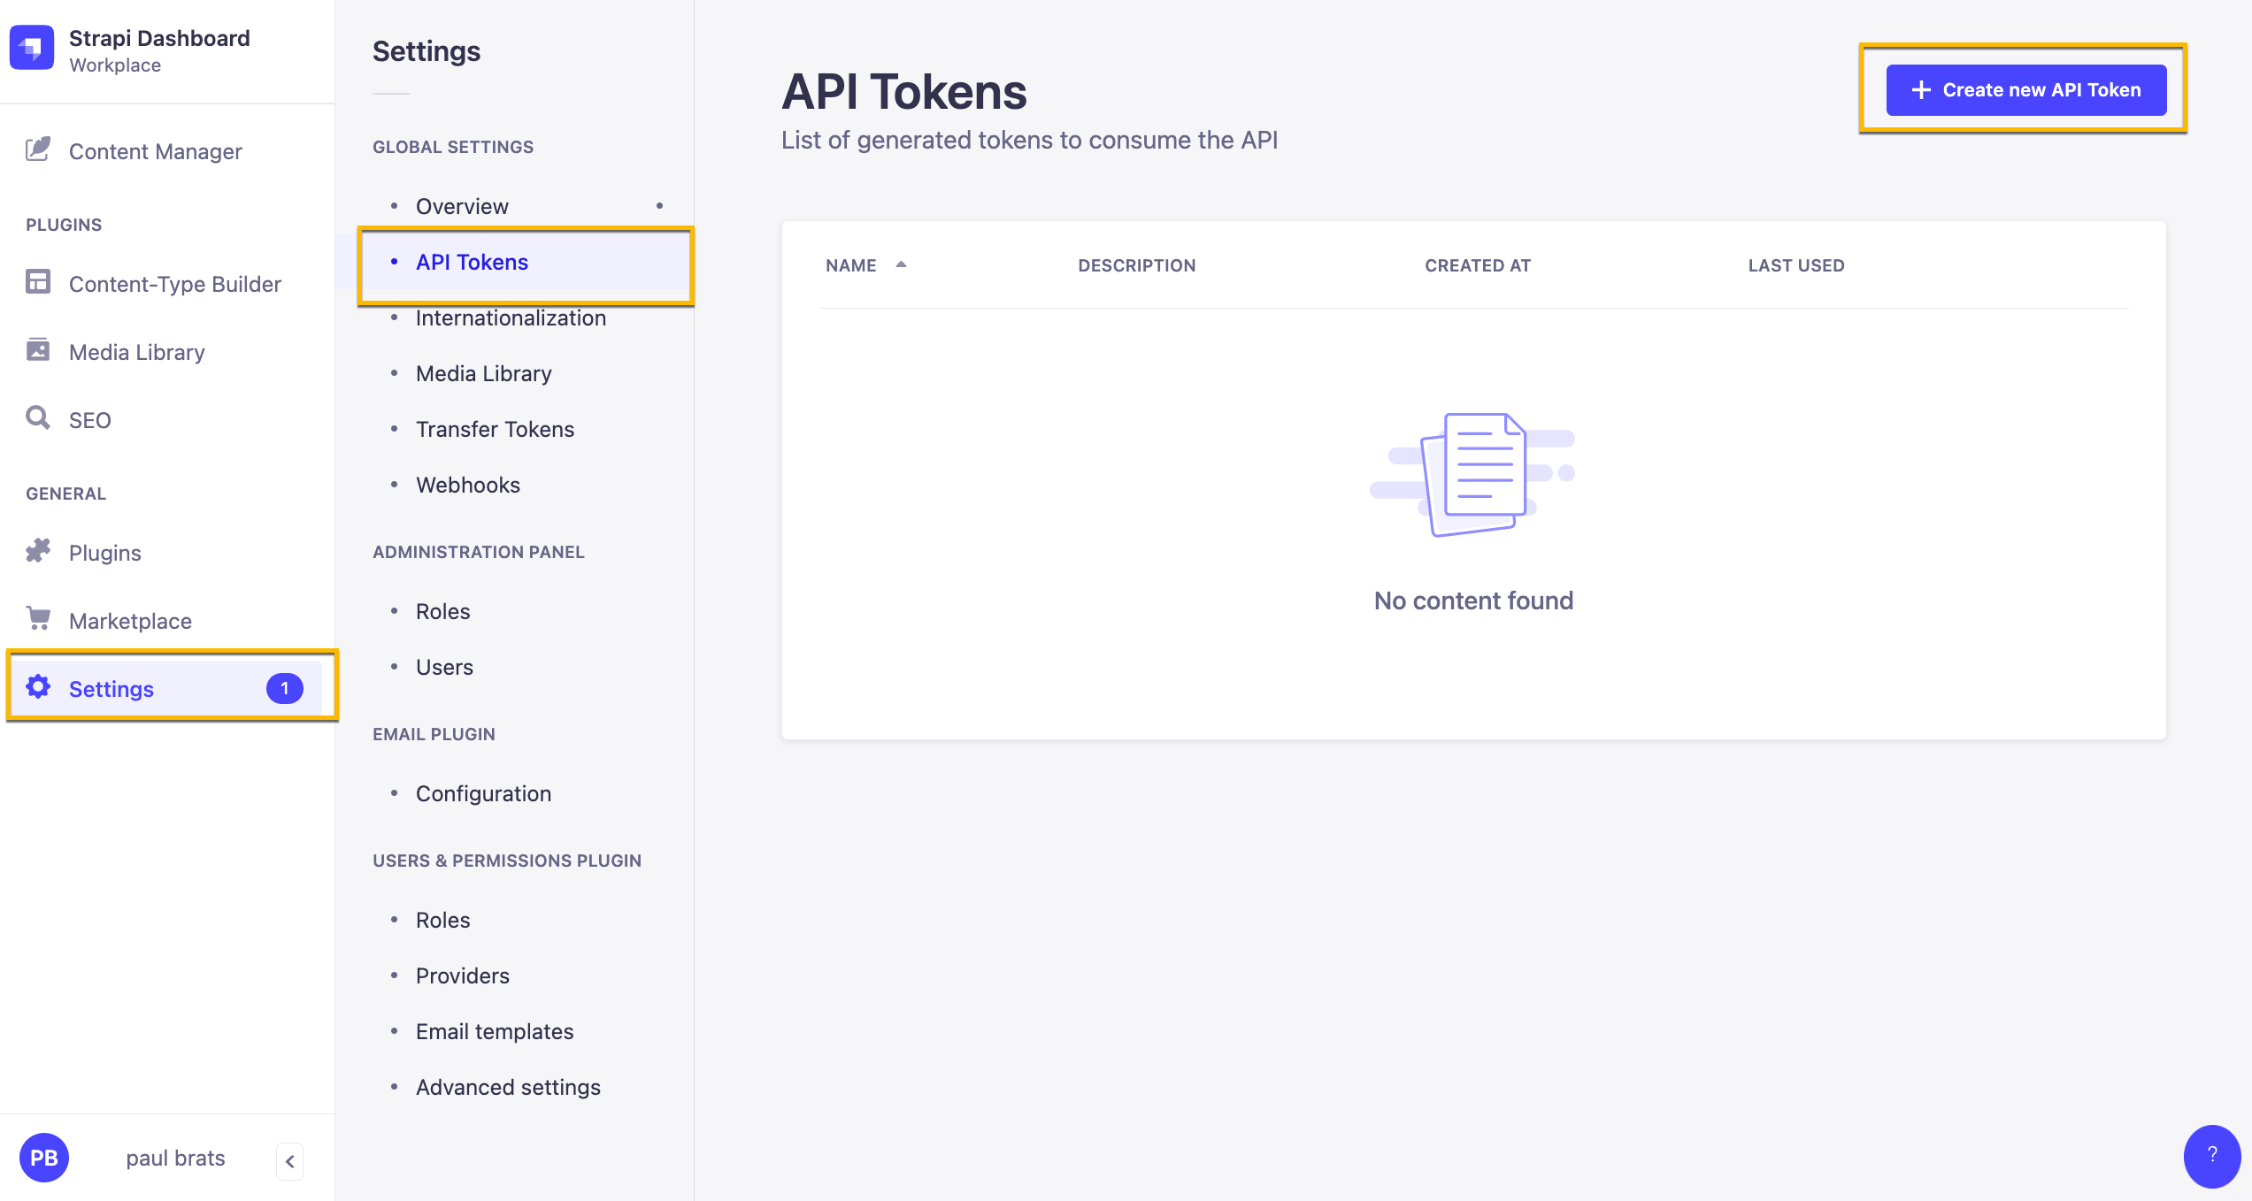
Task: Click the SEO magnifier icon
Action: click(x=38, y=417)
